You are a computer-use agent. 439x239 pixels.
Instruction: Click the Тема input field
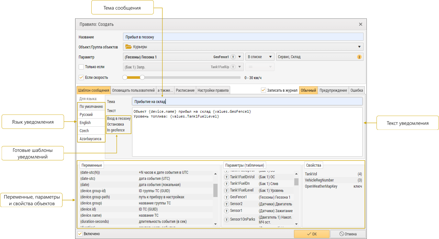247,101
